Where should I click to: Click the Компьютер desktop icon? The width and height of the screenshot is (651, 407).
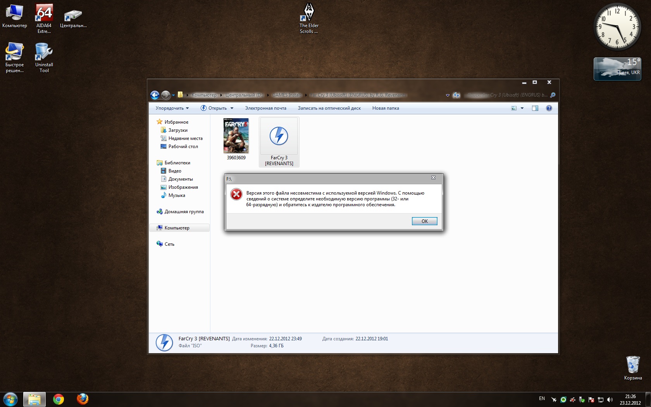(x=15, y=16)
